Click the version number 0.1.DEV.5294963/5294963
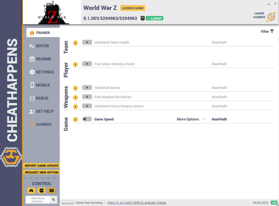This screenshot has width=279, height=206. tap(110, 18)
